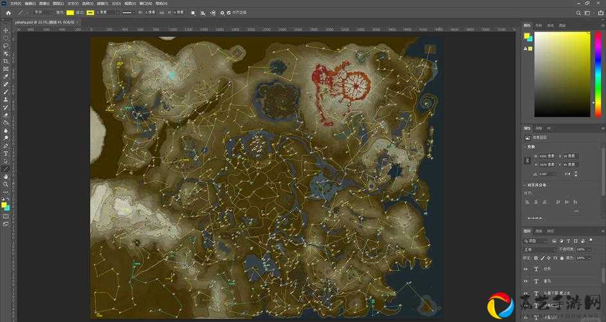Open the 文件 (File) menu

click(17, 3)
